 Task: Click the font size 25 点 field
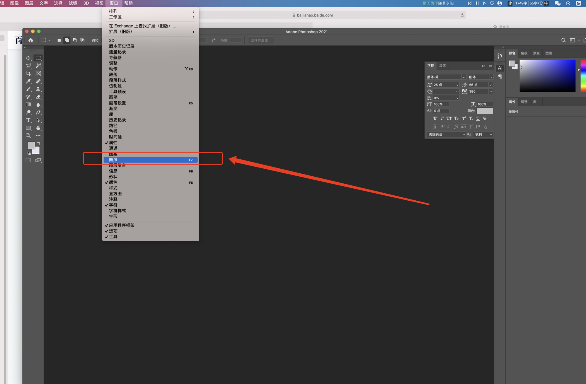444,85
